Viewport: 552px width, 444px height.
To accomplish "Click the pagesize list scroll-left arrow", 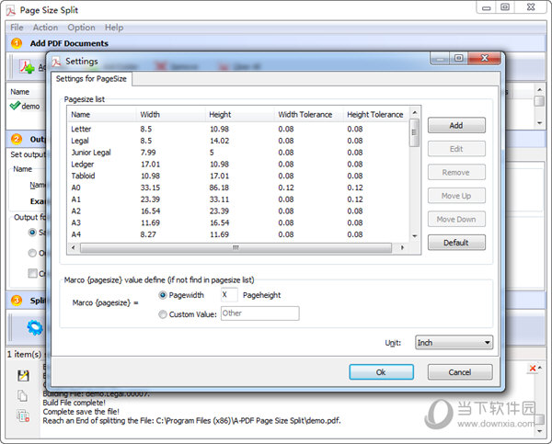I will (74, 247).
